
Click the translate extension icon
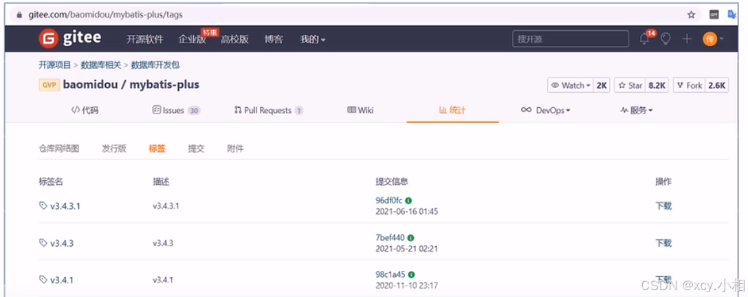point(731,14)
